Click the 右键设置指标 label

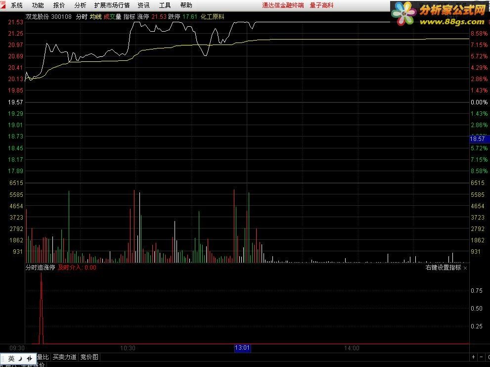(443, 268)
